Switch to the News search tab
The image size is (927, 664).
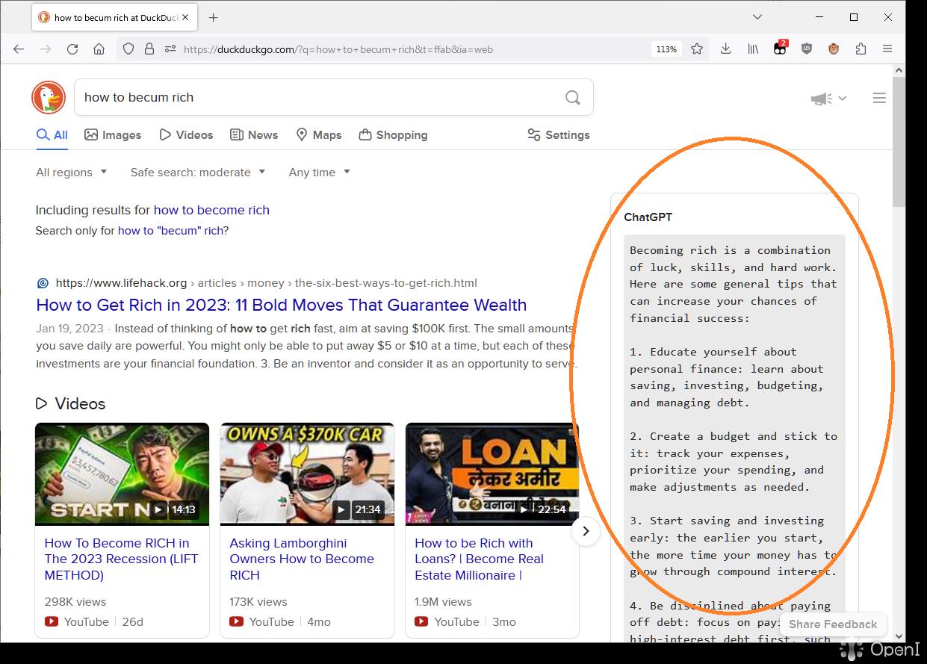254,135
